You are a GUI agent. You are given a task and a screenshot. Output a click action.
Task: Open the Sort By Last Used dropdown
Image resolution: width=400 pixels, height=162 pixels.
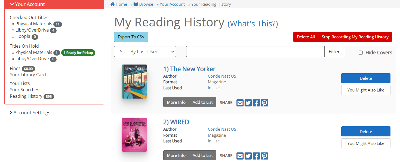(145, 51)
